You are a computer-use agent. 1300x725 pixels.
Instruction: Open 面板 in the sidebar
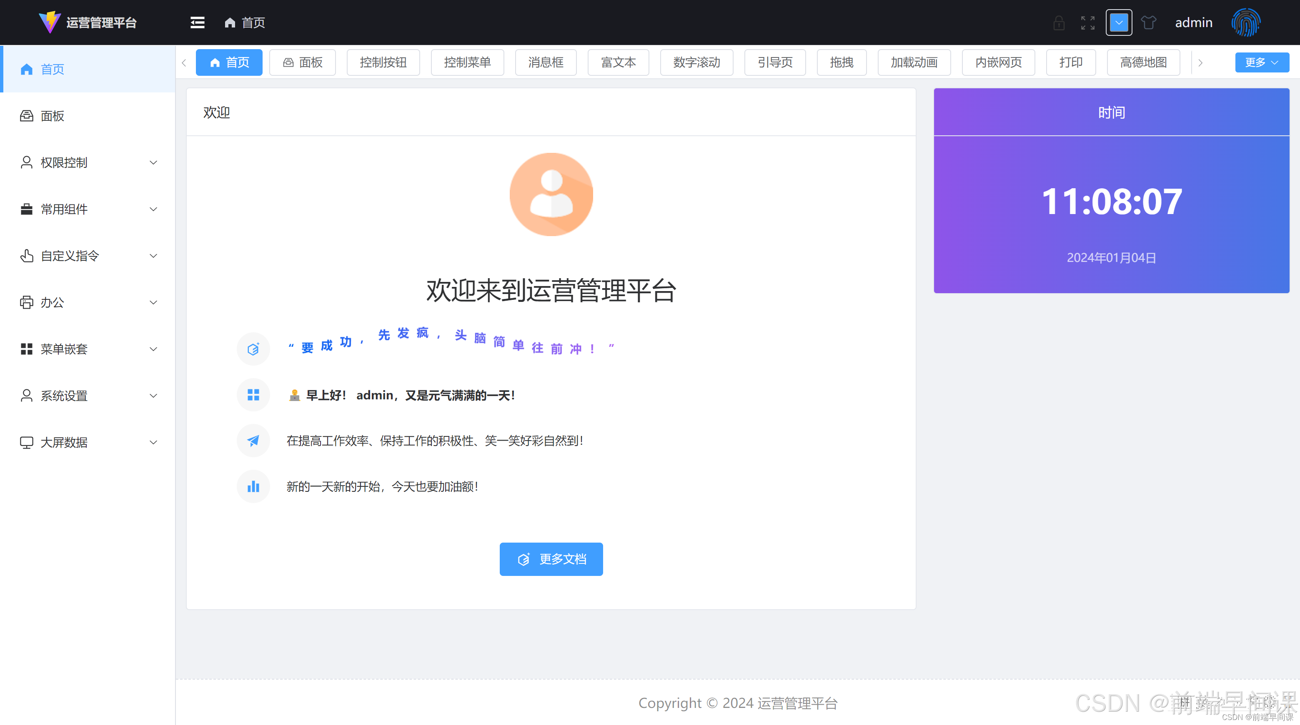coord(88,116)
